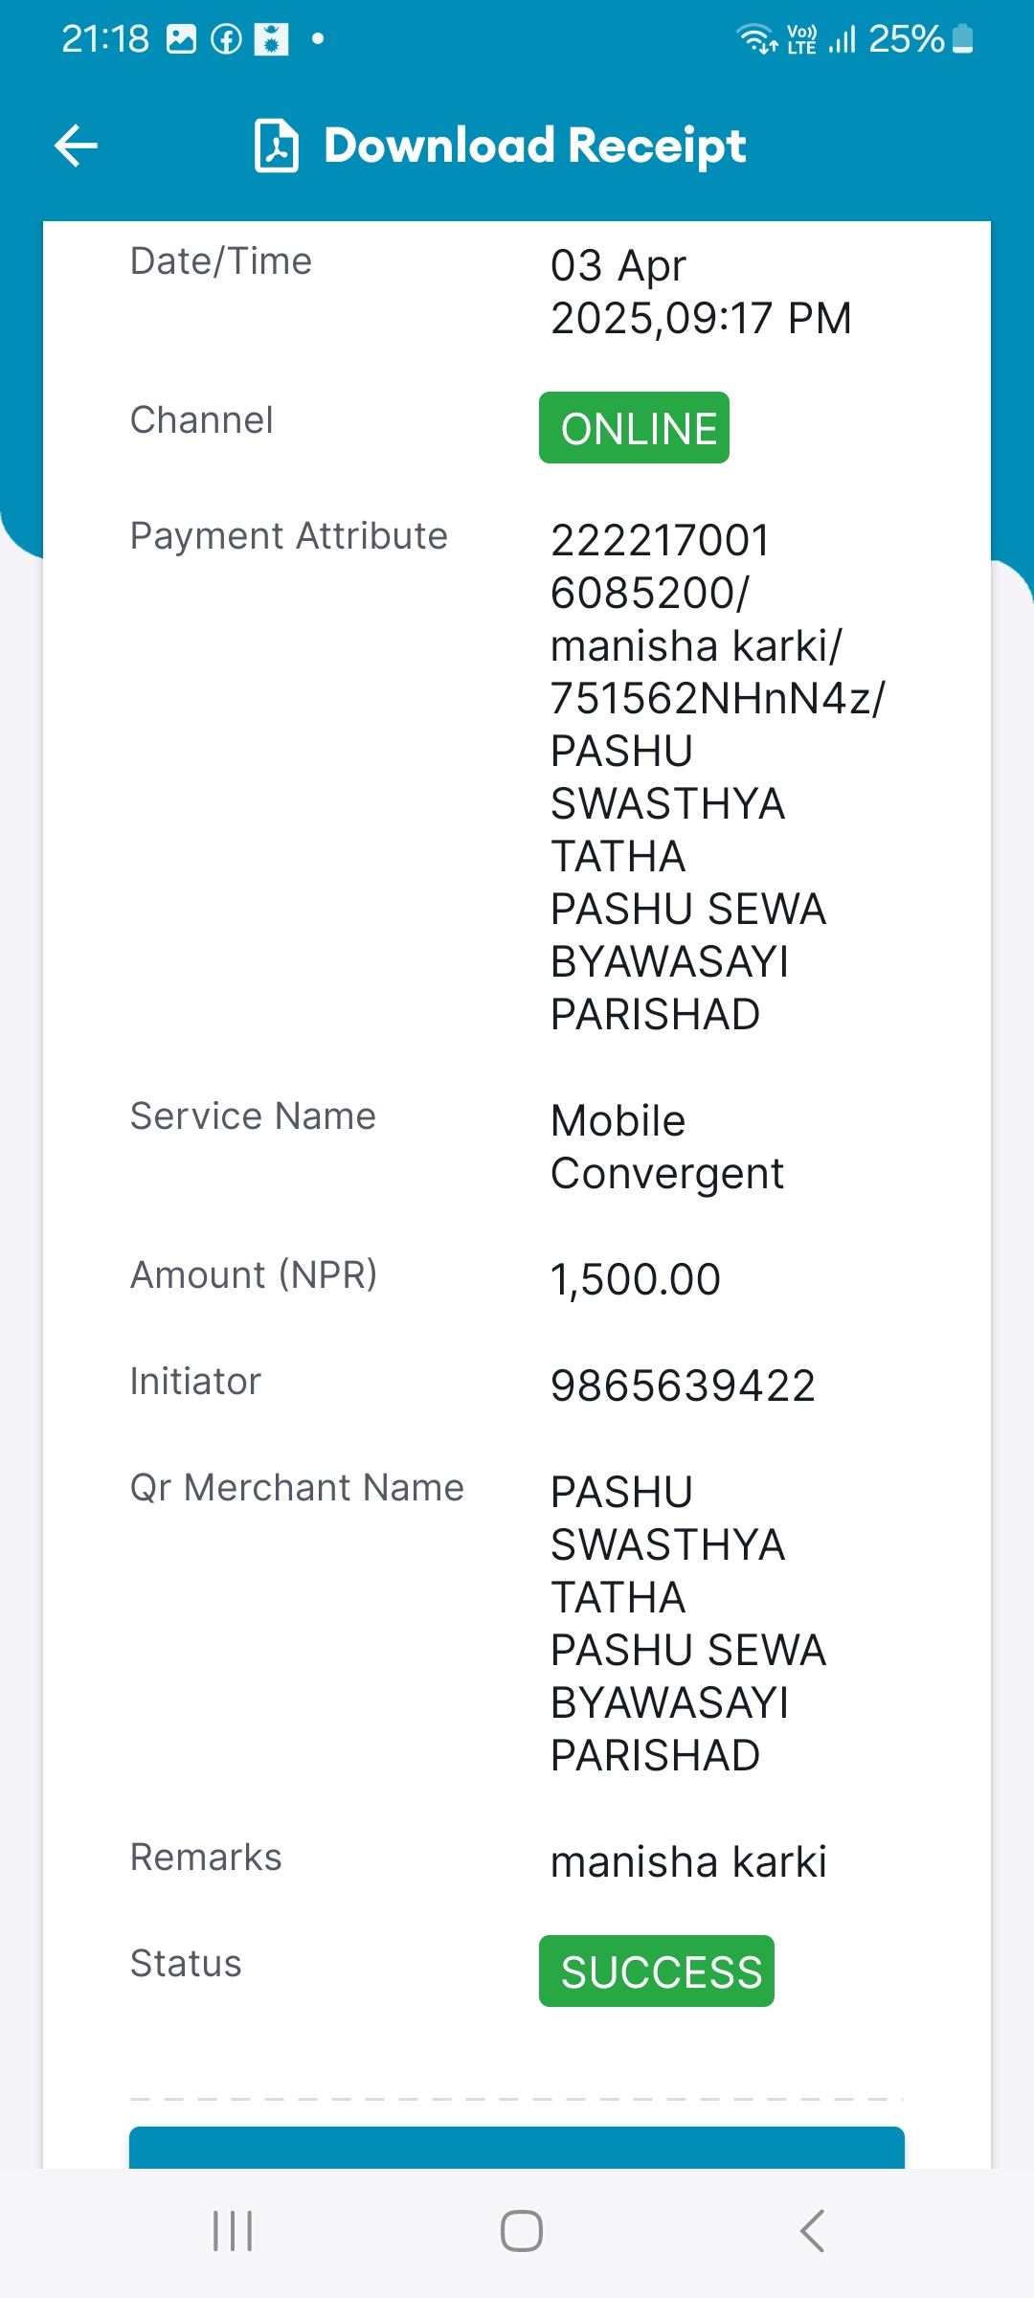Tap the Wi-Fi status icon
Viewport: 1034px width, 2298px height.
point(756,39)
